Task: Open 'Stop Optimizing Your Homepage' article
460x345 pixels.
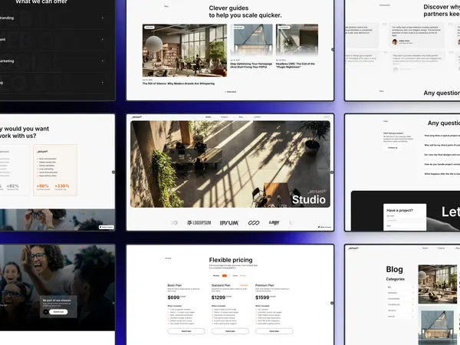Action: [251, 65]
